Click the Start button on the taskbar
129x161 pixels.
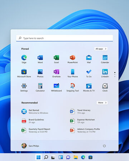[x=38, y=157]
